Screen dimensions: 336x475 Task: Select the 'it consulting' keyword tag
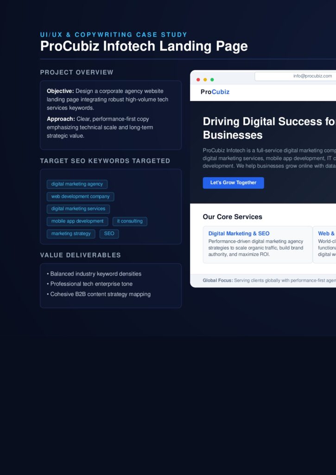tap(130, 221)
